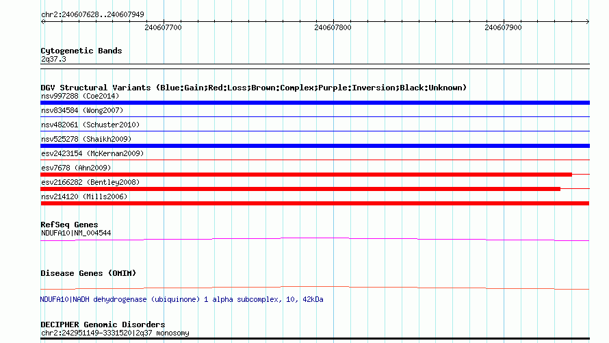Click the Cytogenetic Bands track title
609x343 pixels.
(x=81, y=51)
